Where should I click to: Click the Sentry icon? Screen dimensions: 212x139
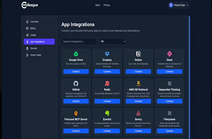[138, 113]
